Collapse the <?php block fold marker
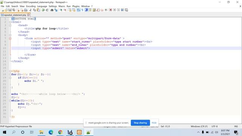This screenshot has width=242, height=136. pos(10,71)
